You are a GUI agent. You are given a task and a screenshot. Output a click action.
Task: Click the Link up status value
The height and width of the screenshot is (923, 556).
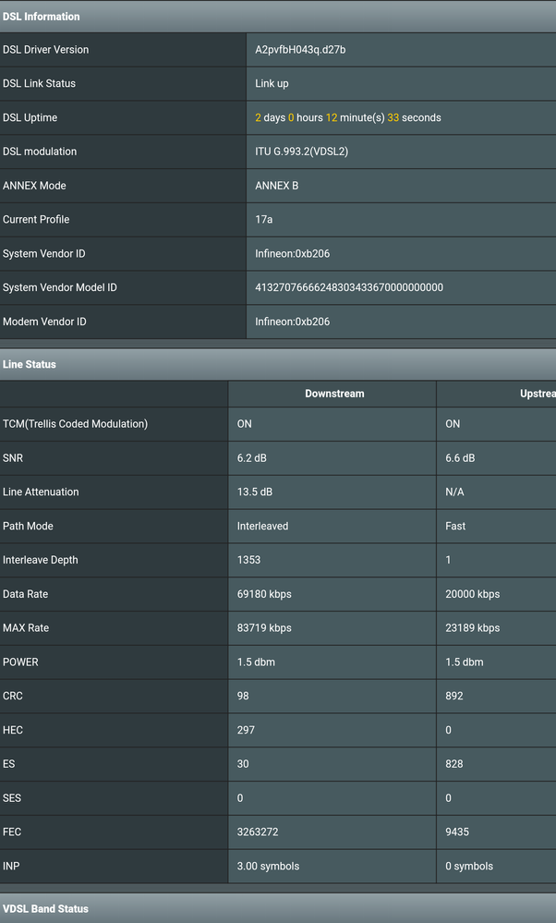(x=272, y=83)
